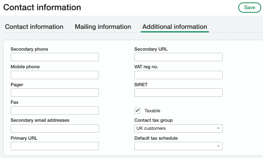Focus the SIRET input field
Image resolution: width=263 pixels, height=158 pixels.
point(178,93)
